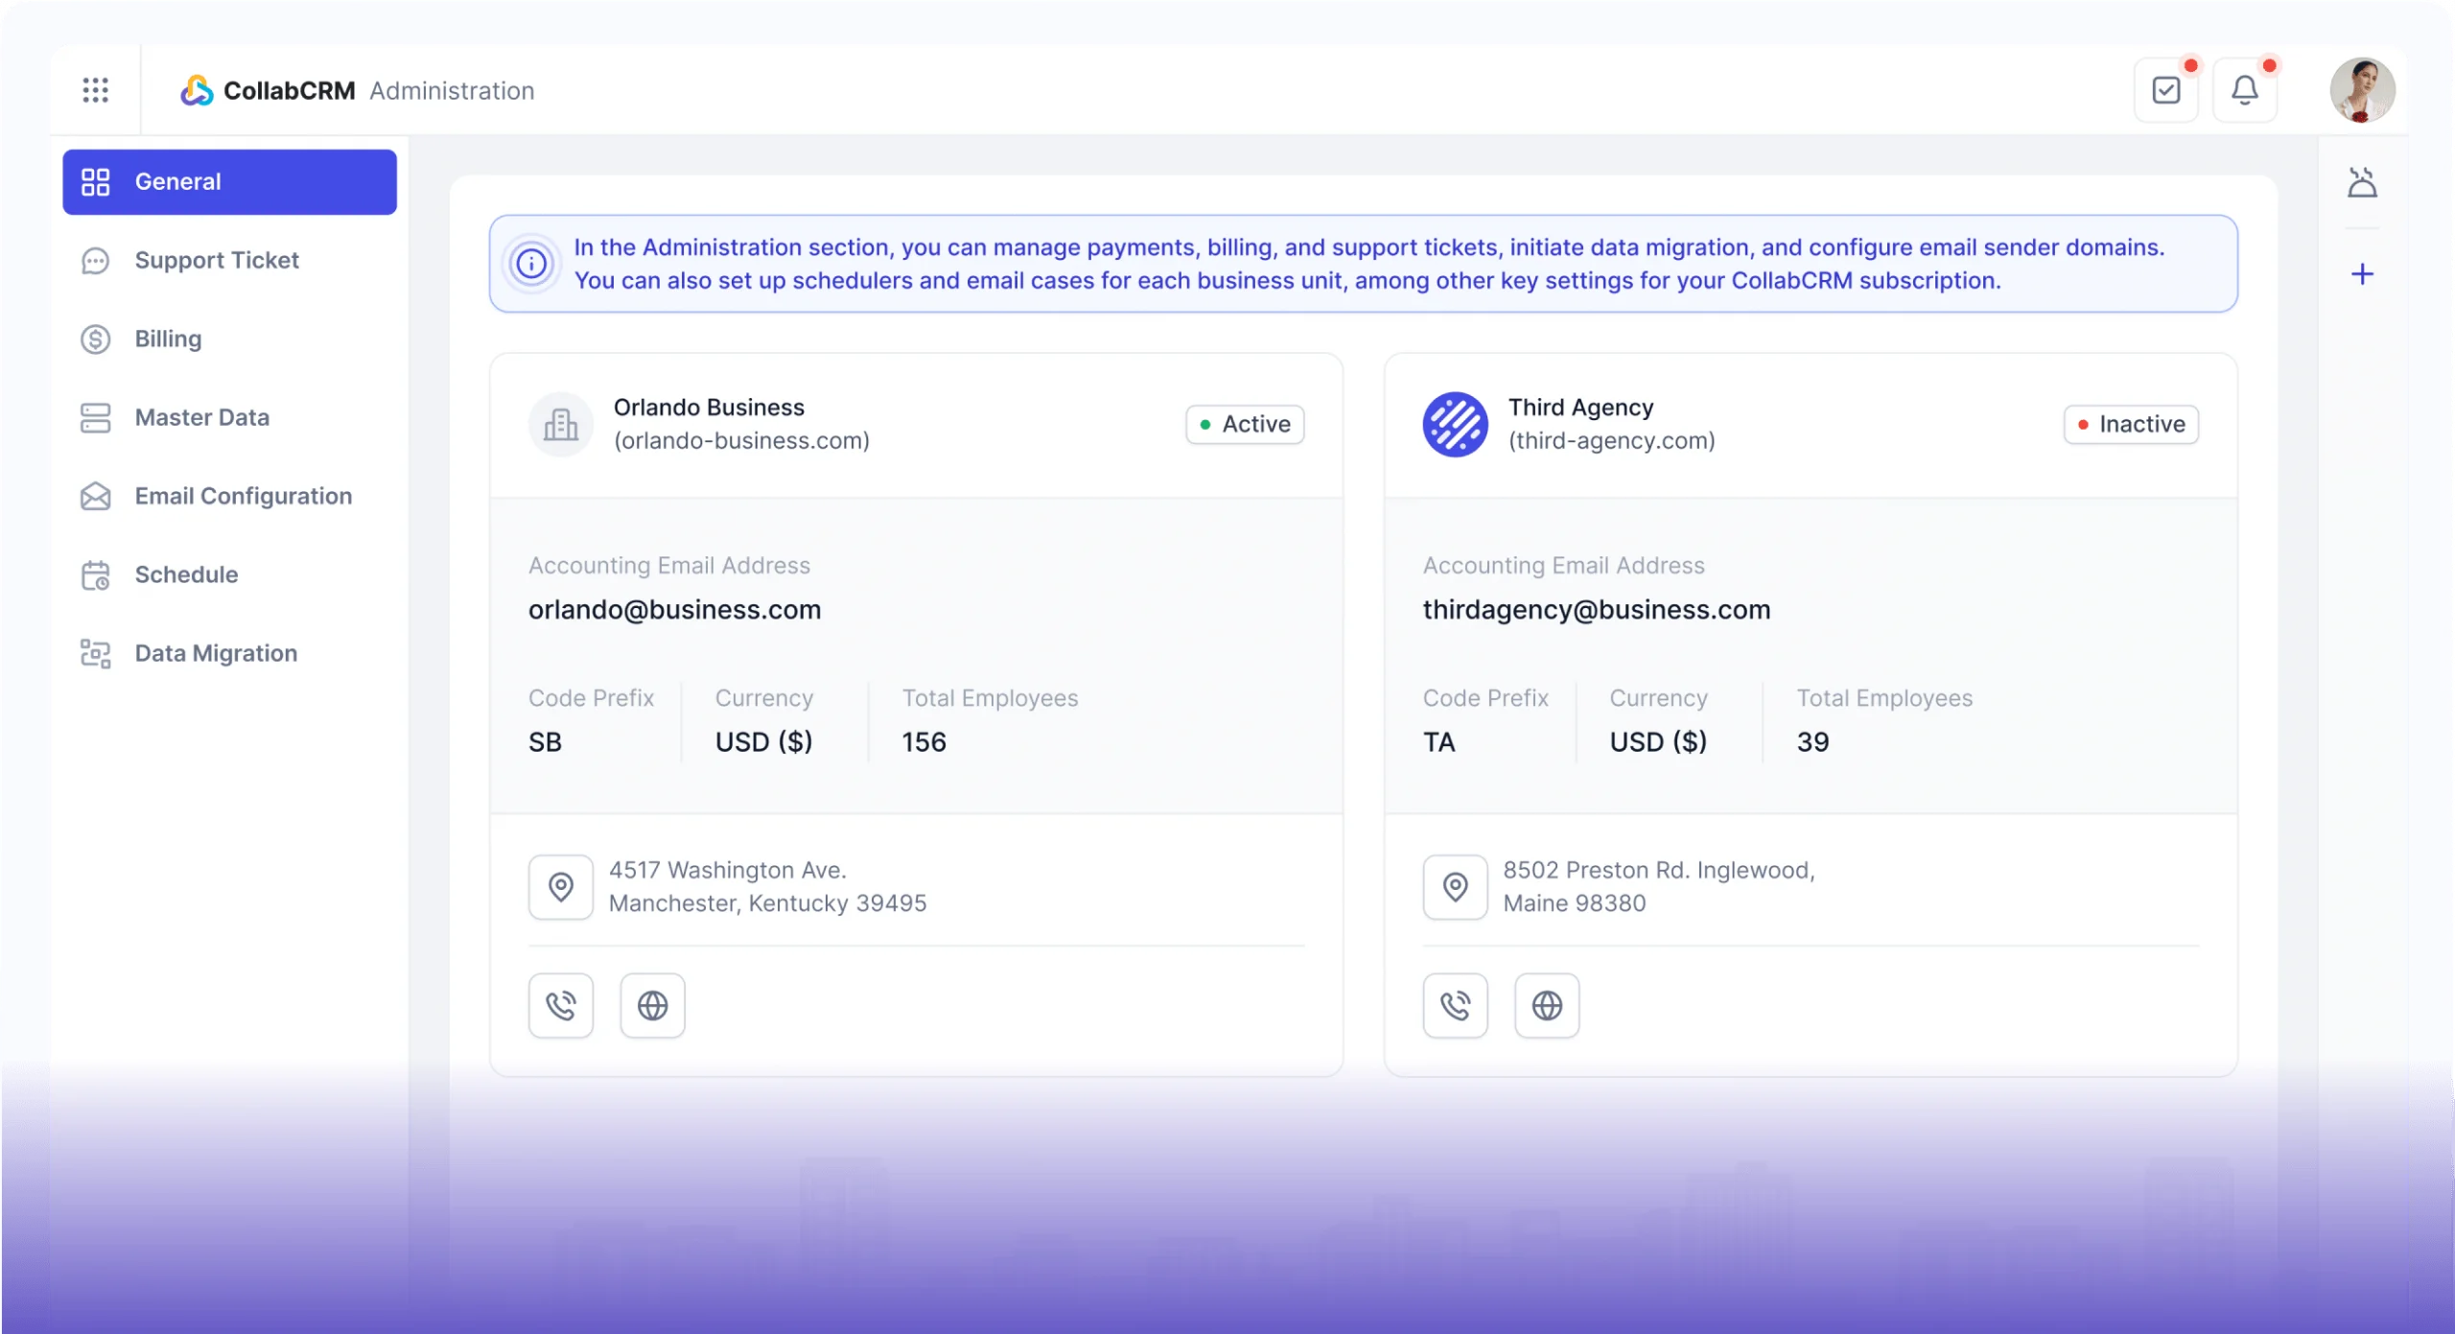The image size is (2455, 1334).
Task: Navigate to Data Migration
Action: [216, 653]
